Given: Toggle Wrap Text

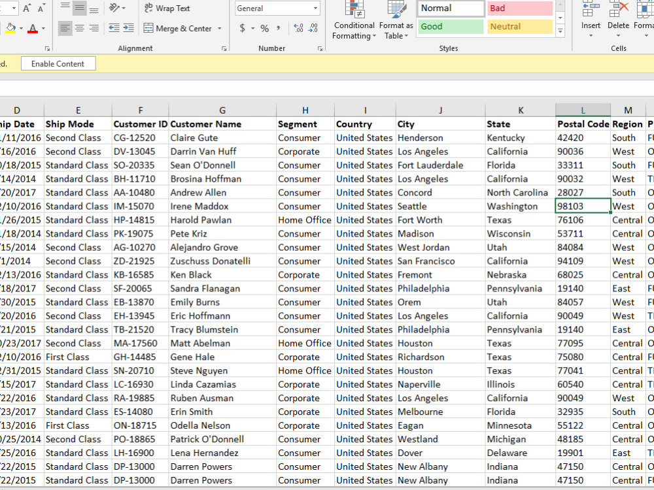Looking at the screenshot, I should pyautogui.click(x=167, y=8).
